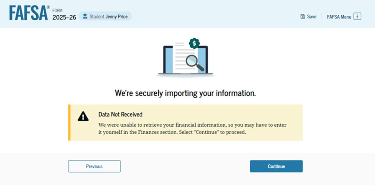Click the yellow alert banner message text
This screenshot has height=185, width=375.
coord(192,128)
